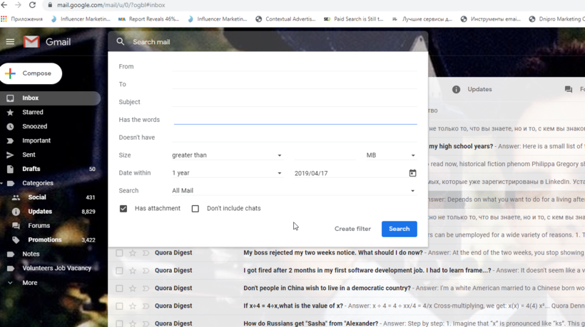Click the 'Has the words' input field
This screenshot has width=585, height=327.
295,120
